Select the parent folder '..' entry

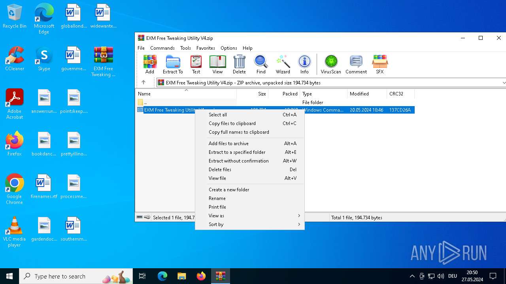click(x=145, y=103)
